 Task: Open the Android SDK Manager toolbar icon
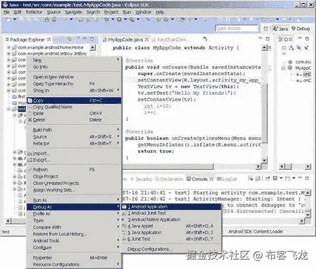click(47, 20)
